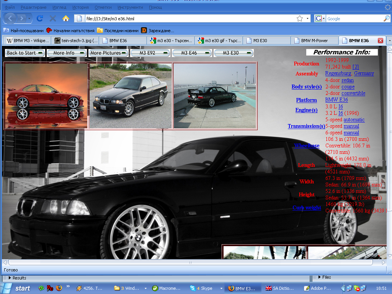
Task: Open Най-посещавани bookmark folder
Action: pos(24,31)
